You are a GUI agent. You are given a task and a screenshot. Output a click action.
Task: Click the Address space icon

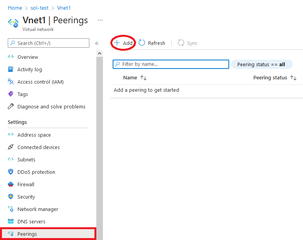click(x=10, y=135)
